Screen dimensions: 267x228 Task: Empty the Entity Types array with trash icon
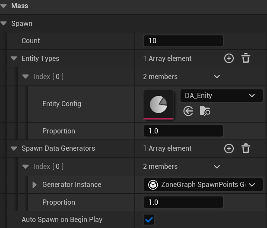tap(246, 58)
